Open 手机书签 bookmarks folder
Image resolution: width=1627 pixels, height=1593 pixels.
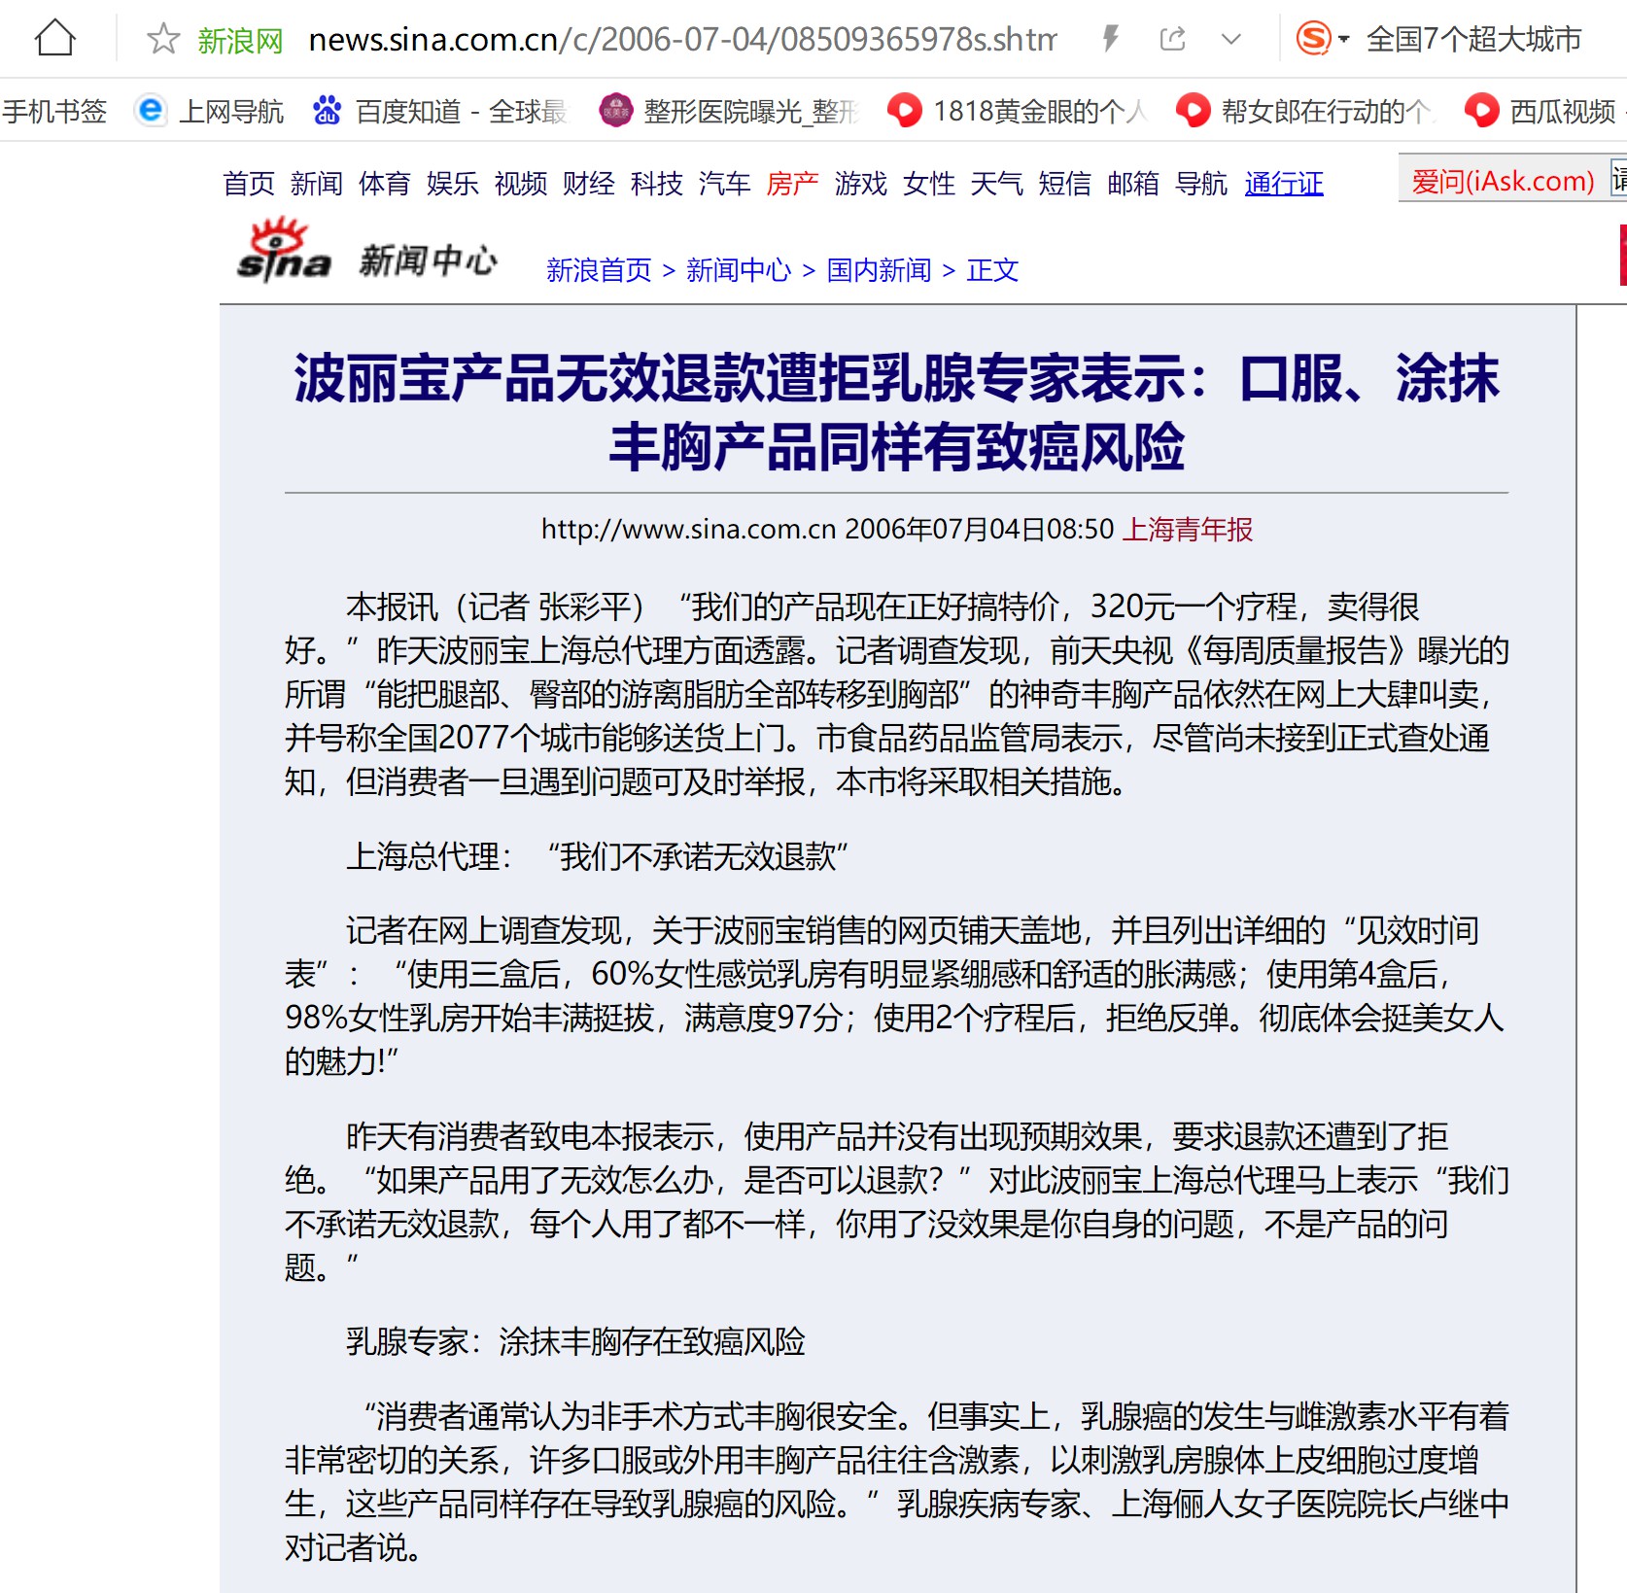(x=54, y=112)
